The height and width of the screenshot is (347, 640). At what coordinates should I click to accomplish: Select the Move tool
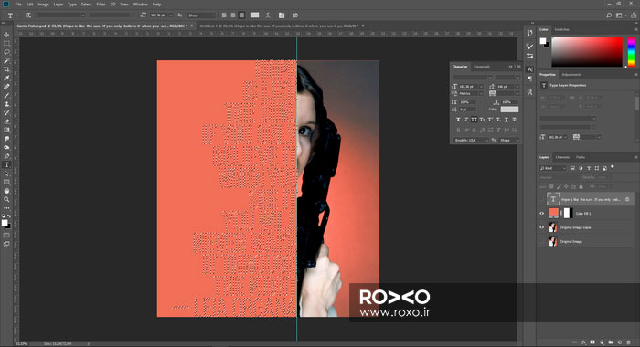tap(6, 35)
